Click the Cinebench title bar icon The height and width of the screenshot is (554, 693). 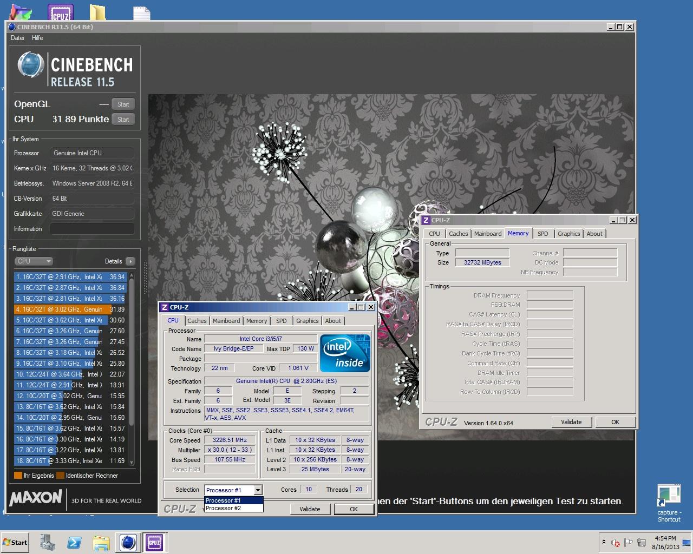[12, 27]
